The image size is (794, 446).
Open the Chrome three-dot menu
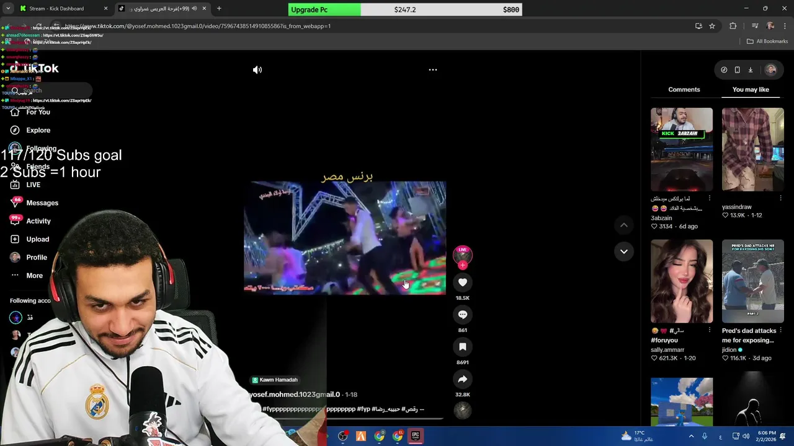pyautogui.click(x=785, y=26)
